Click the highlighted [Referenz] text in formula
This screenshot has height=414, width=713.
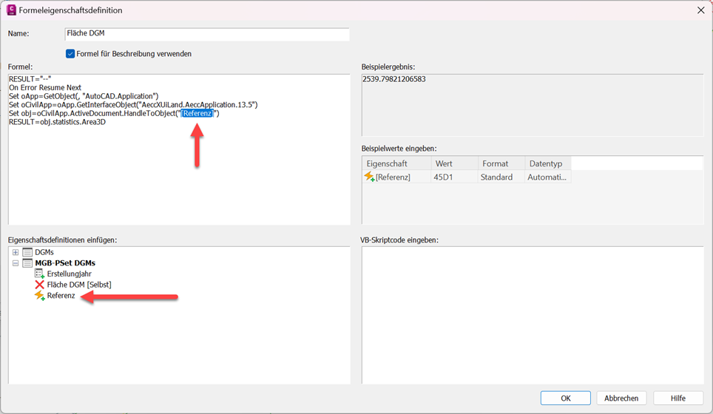(x=197, y=114)
